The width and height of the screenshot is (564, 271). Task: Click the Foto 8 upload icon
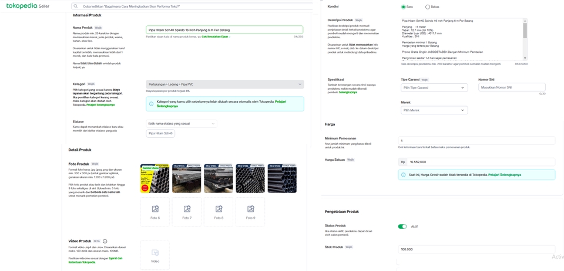(x=219, y=209)
